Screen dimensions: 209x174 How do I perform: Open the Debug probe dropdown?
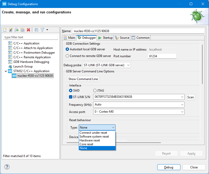[x=107, y=65]
